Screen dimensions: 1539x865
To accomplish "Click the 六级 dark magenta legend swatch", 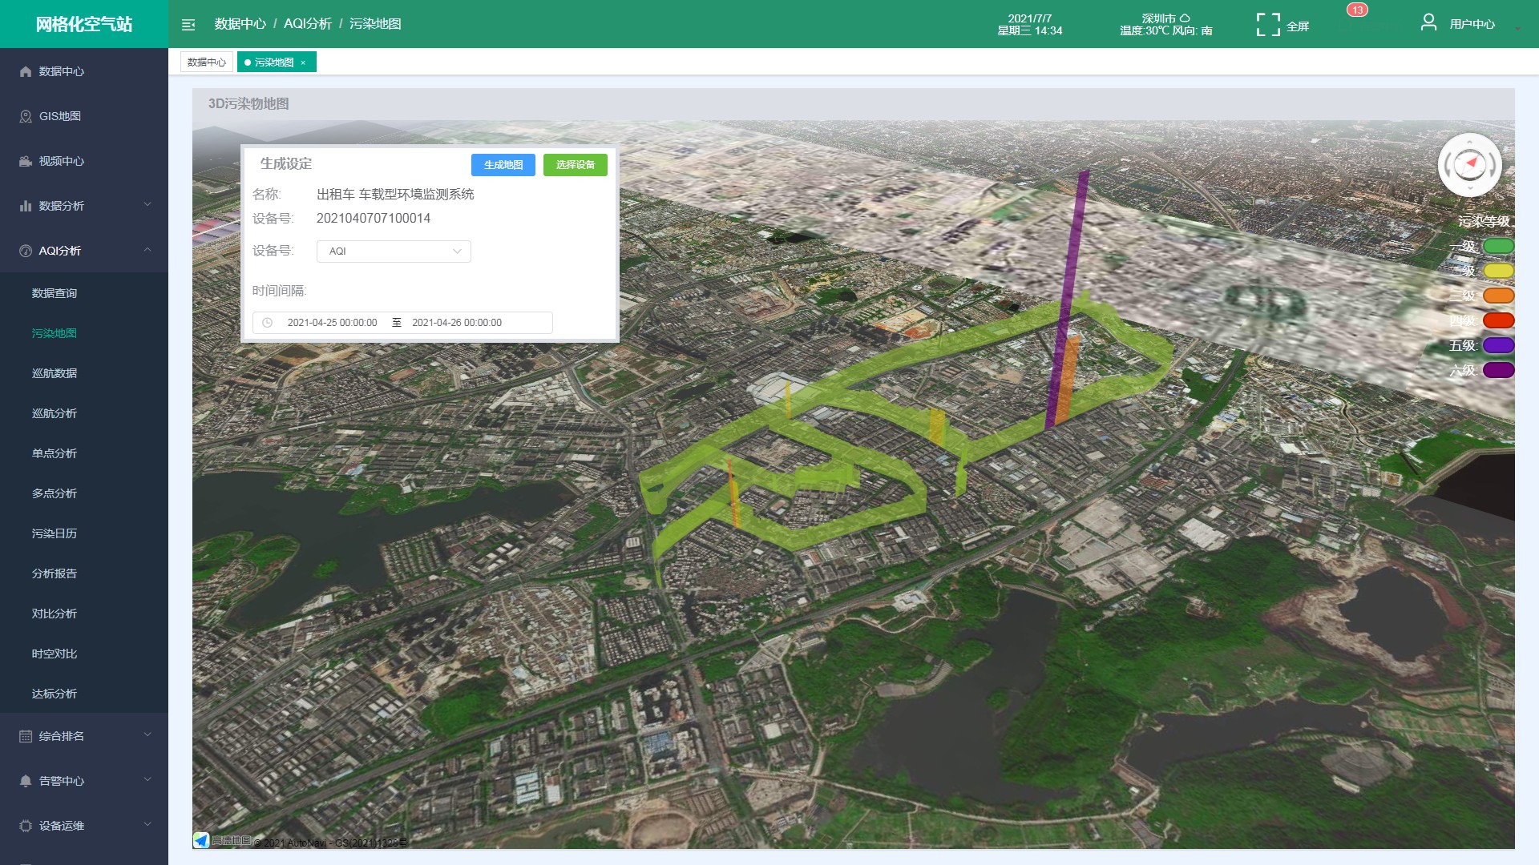I will 1498,370.
